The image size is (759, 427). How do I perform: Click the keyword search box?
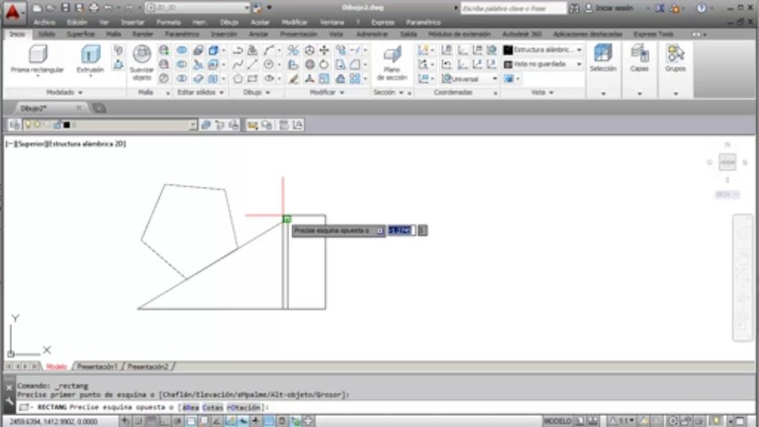pos(514,8)
